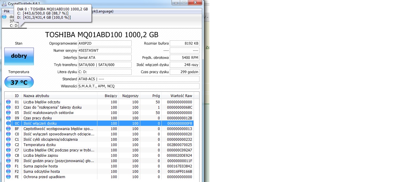Click status orb for attribute 05 row
The height and width of the screenshot is (182, 405).
(8, 113)
